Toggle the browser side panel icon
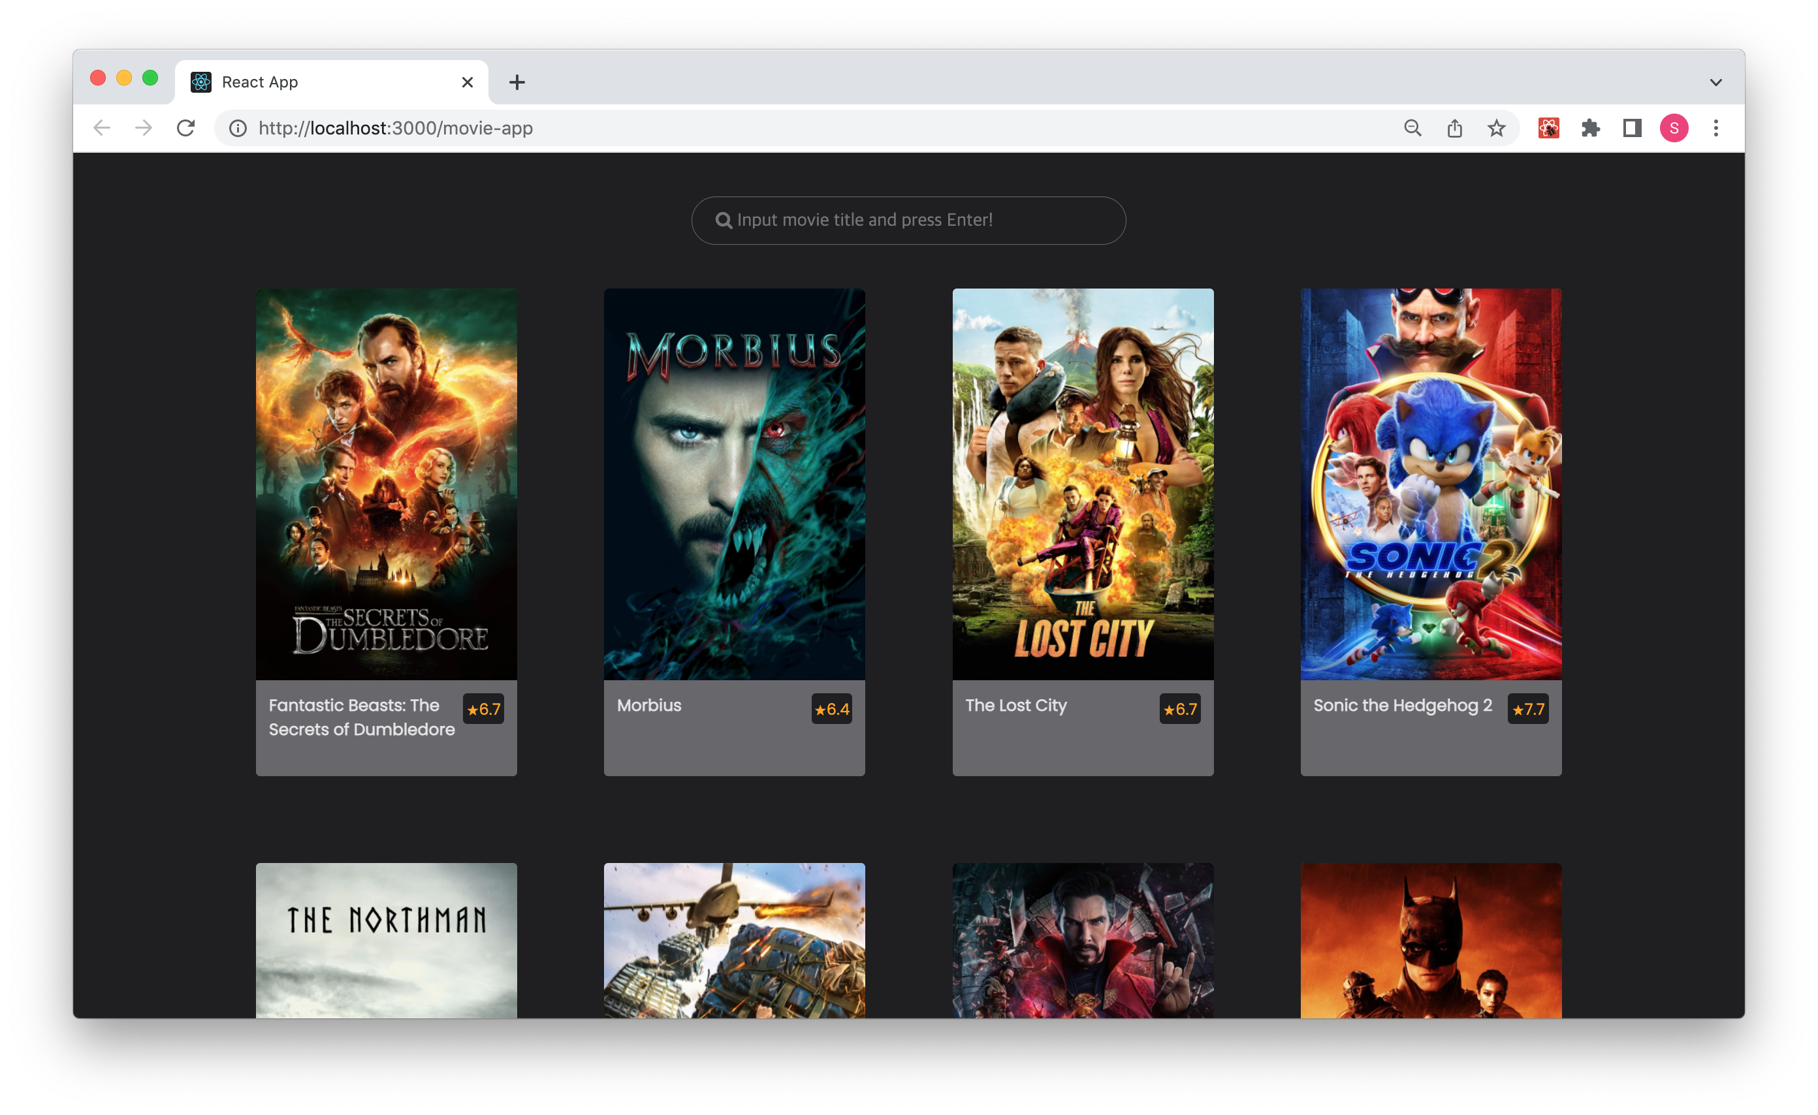 pos(1632,129)
